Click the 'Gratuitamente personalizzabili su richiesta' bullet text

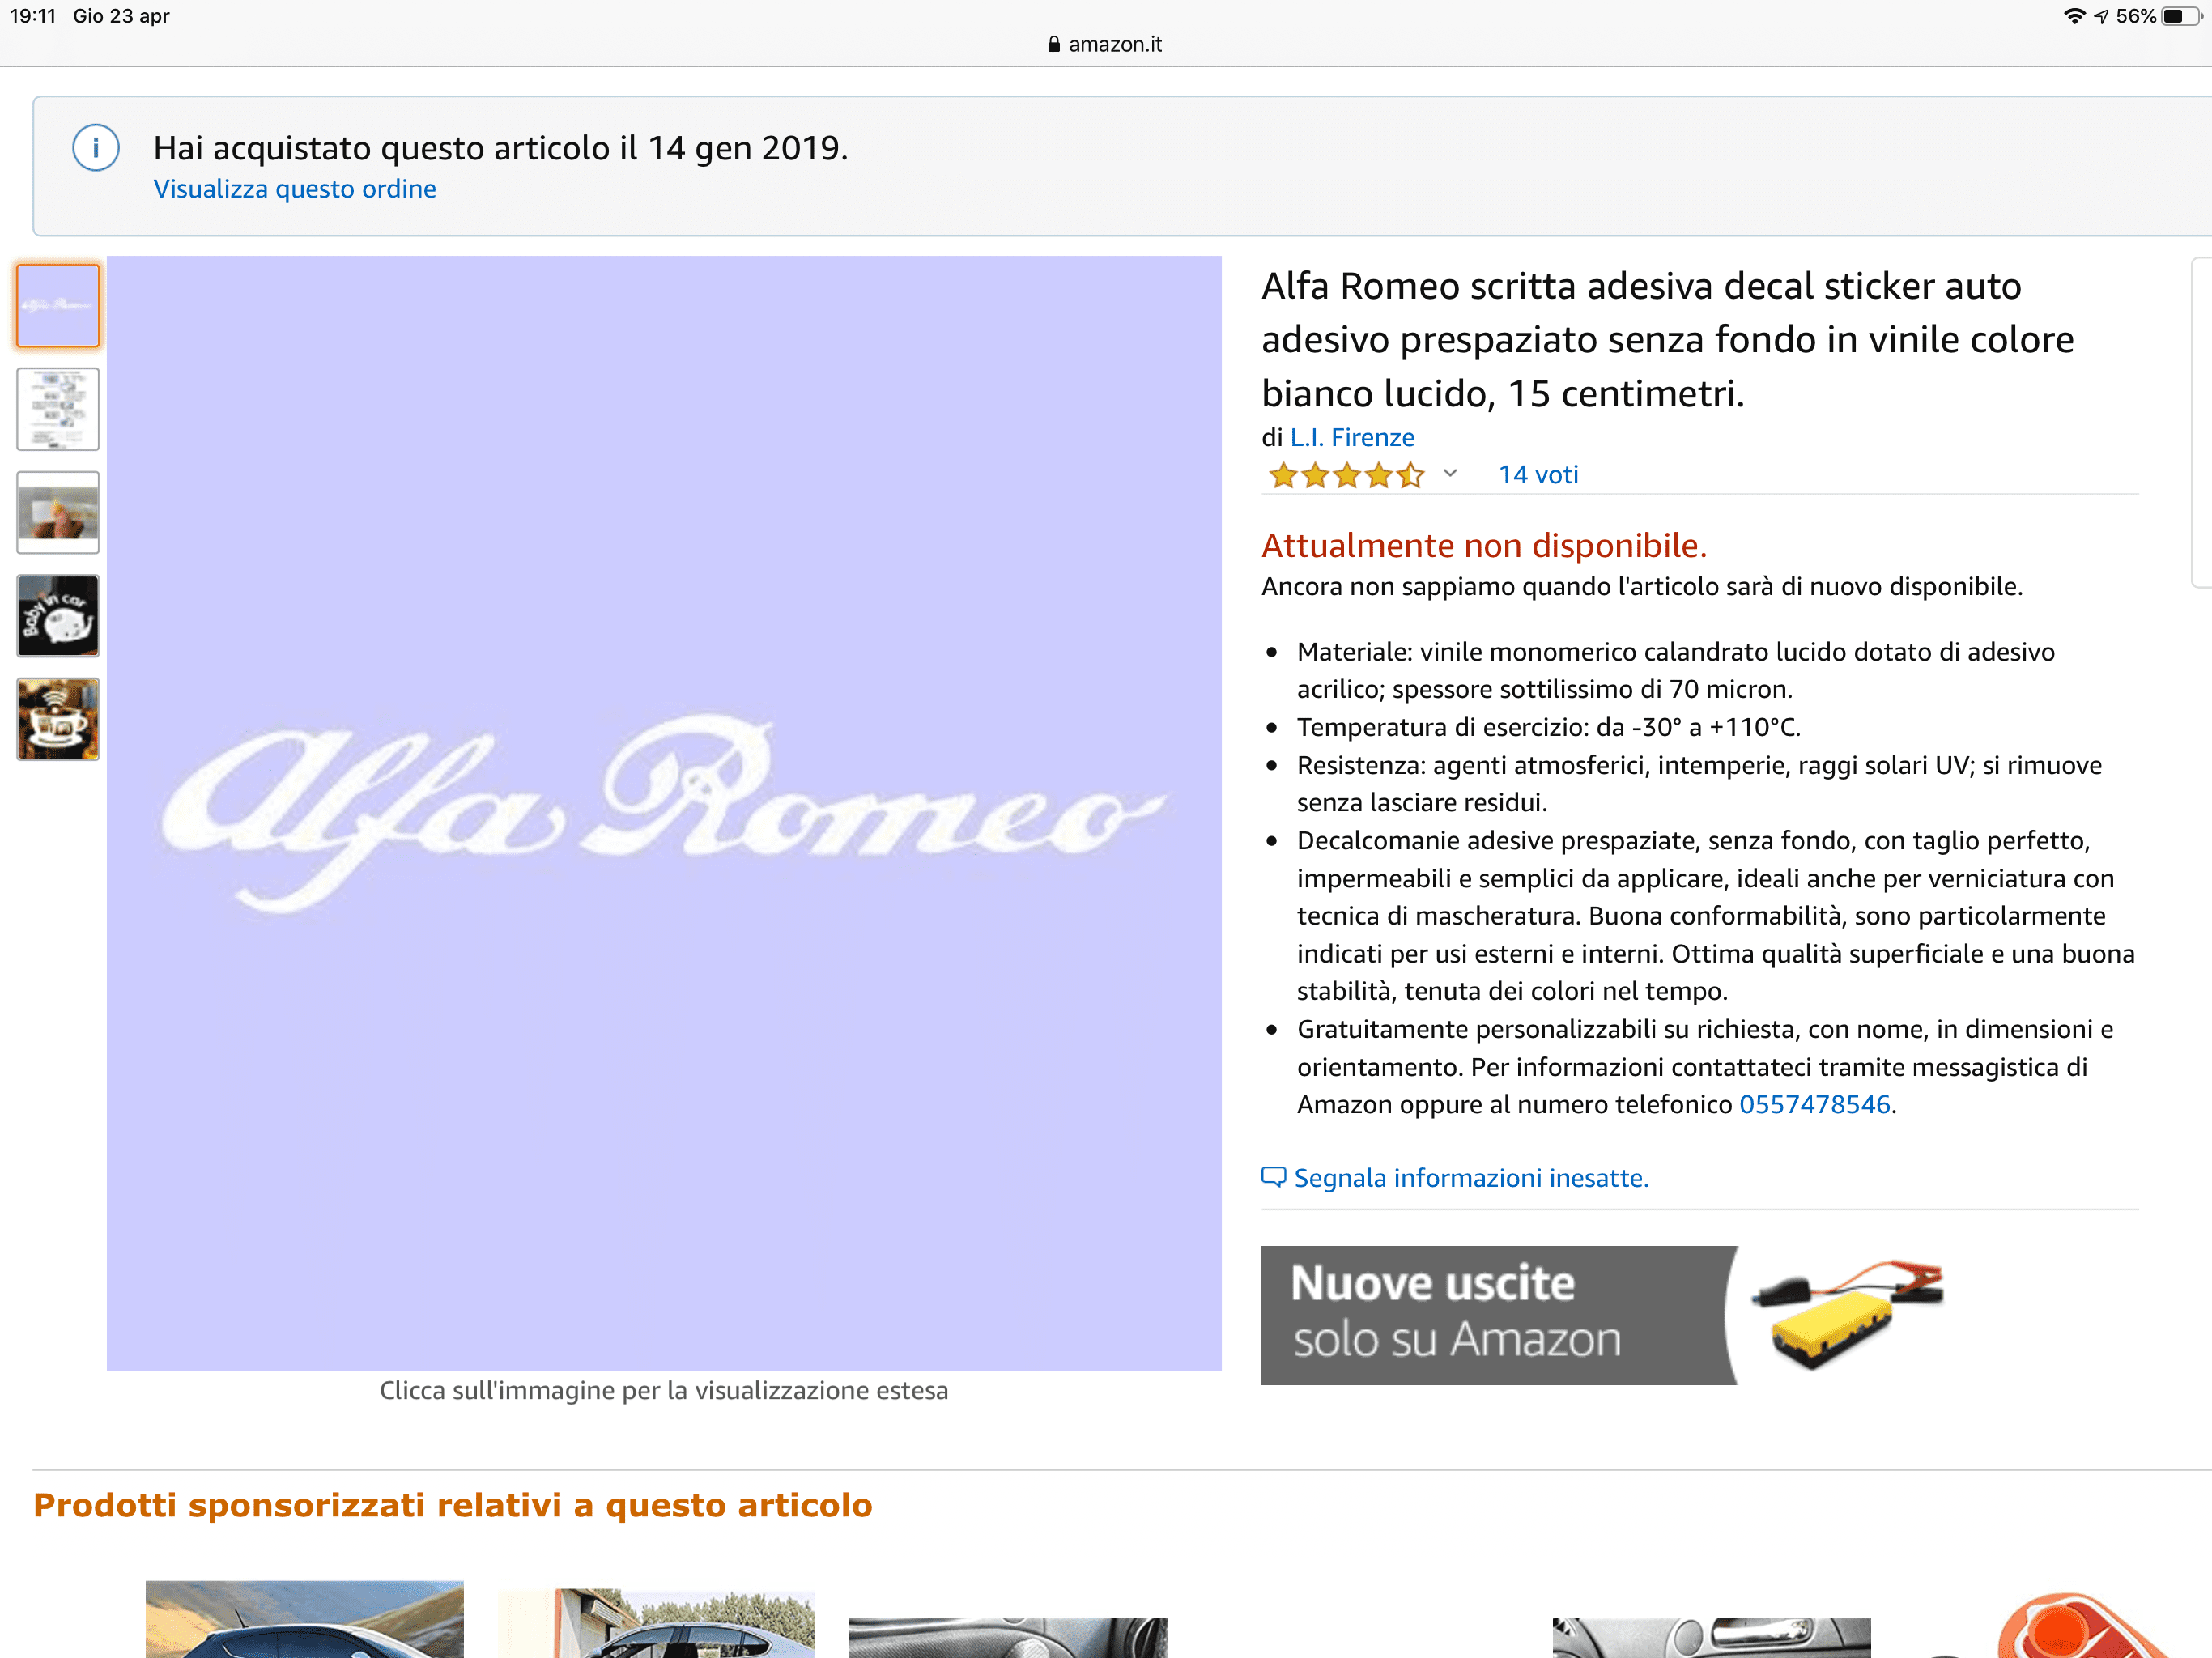point(1705,1066)
